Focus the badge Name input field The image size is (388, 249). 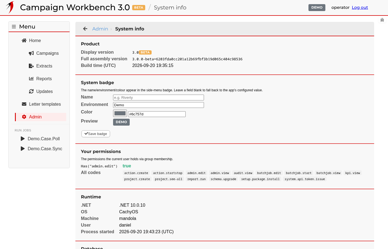(159, 97)
